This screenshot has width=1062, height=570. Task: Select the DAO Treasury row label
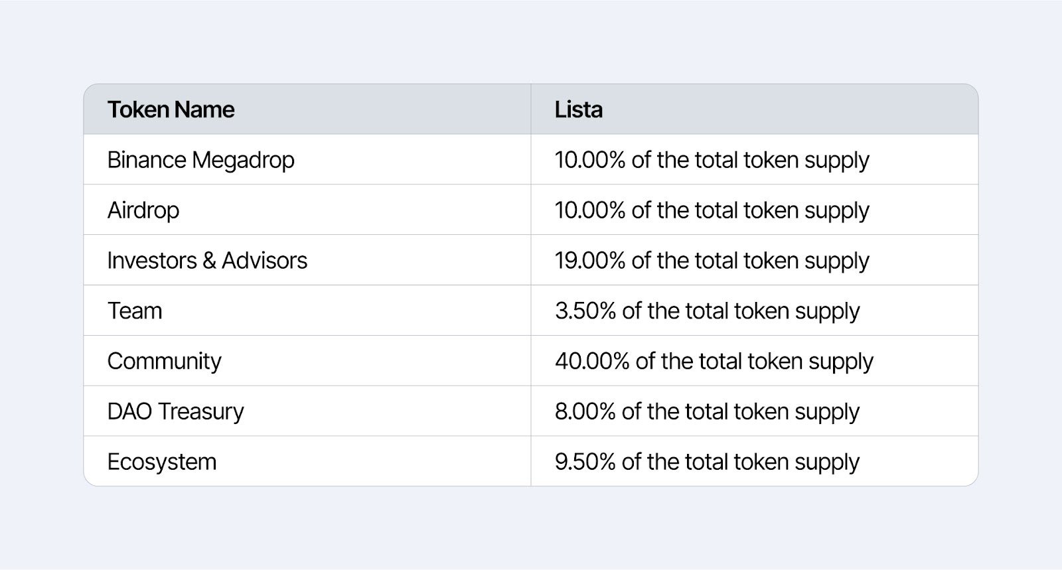175,411
